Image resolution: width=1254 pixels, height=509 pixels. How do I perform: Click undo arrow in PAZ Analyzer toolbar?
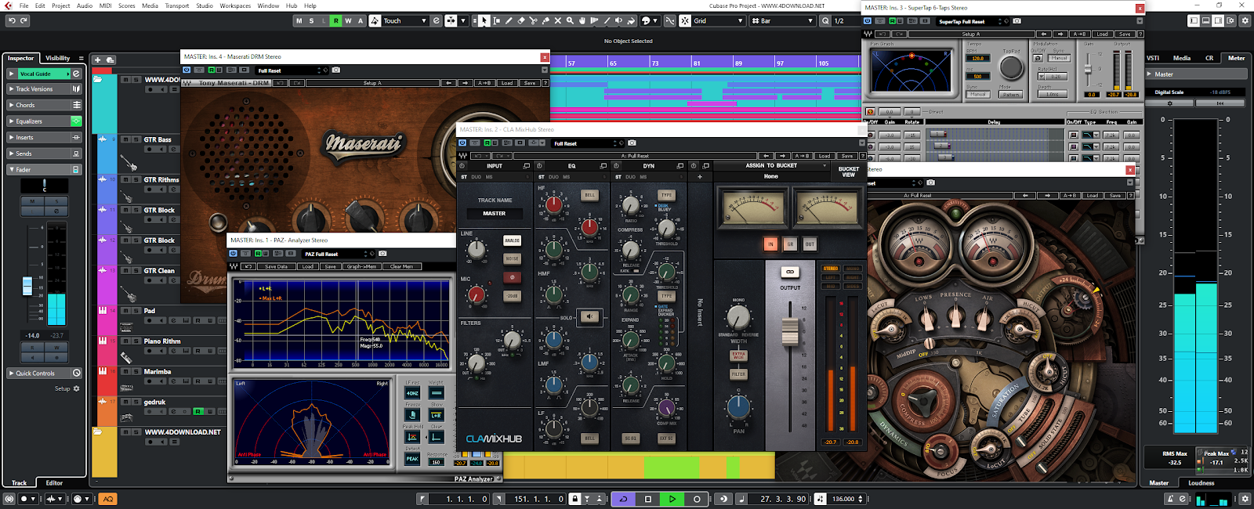click(x=248, y=266)
